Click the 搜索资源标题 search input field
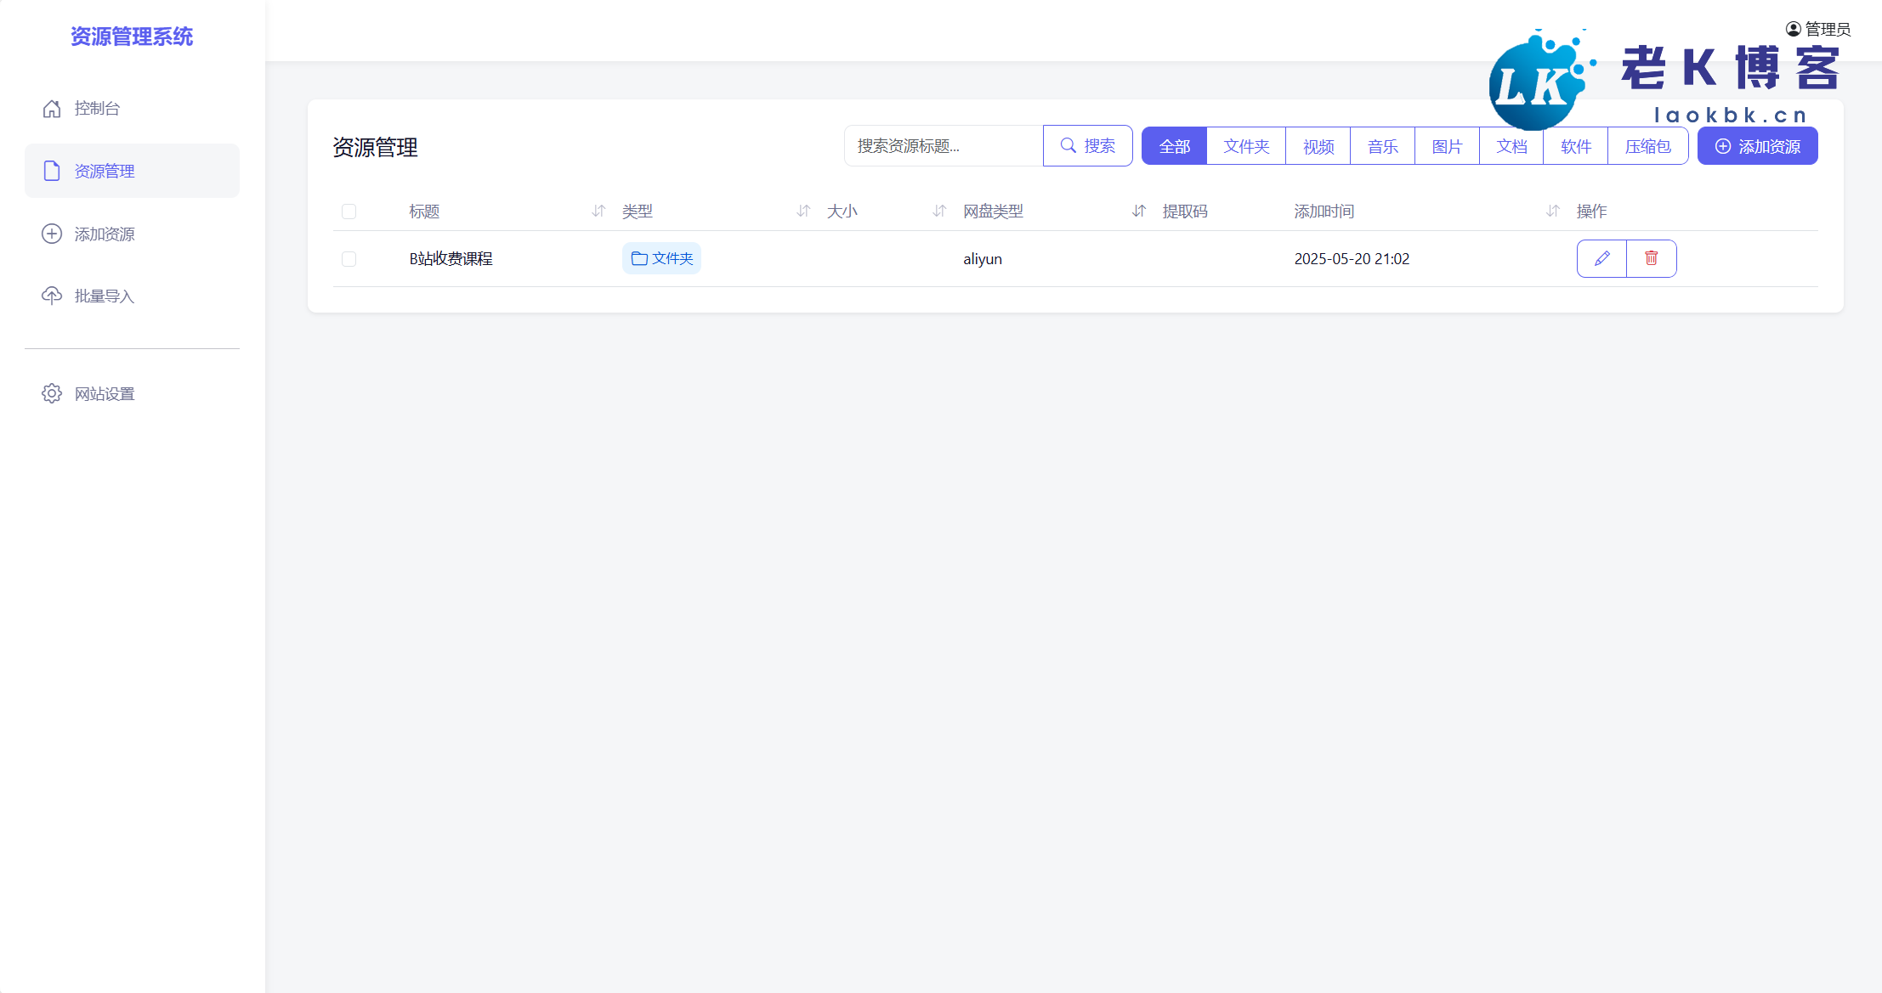1882x993 pixels. tap(943, 146)
